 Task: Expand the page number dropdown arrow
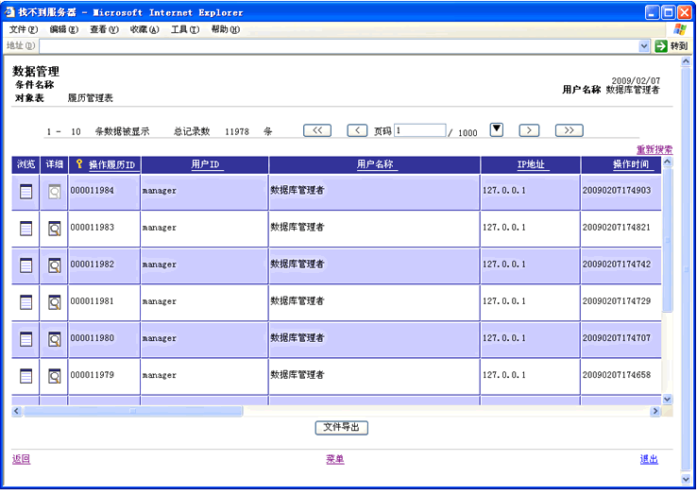point(497,130)
